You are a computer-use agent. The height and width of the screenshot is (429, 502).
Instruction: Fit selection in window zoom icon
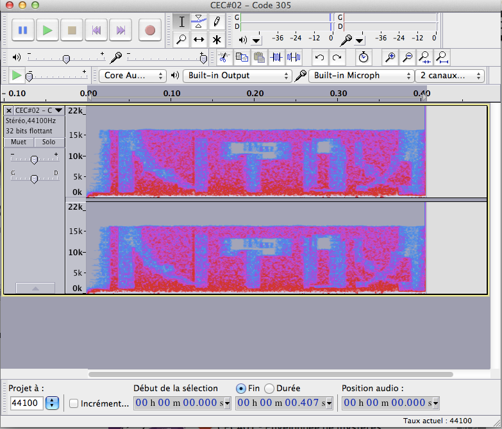[425, 58]
